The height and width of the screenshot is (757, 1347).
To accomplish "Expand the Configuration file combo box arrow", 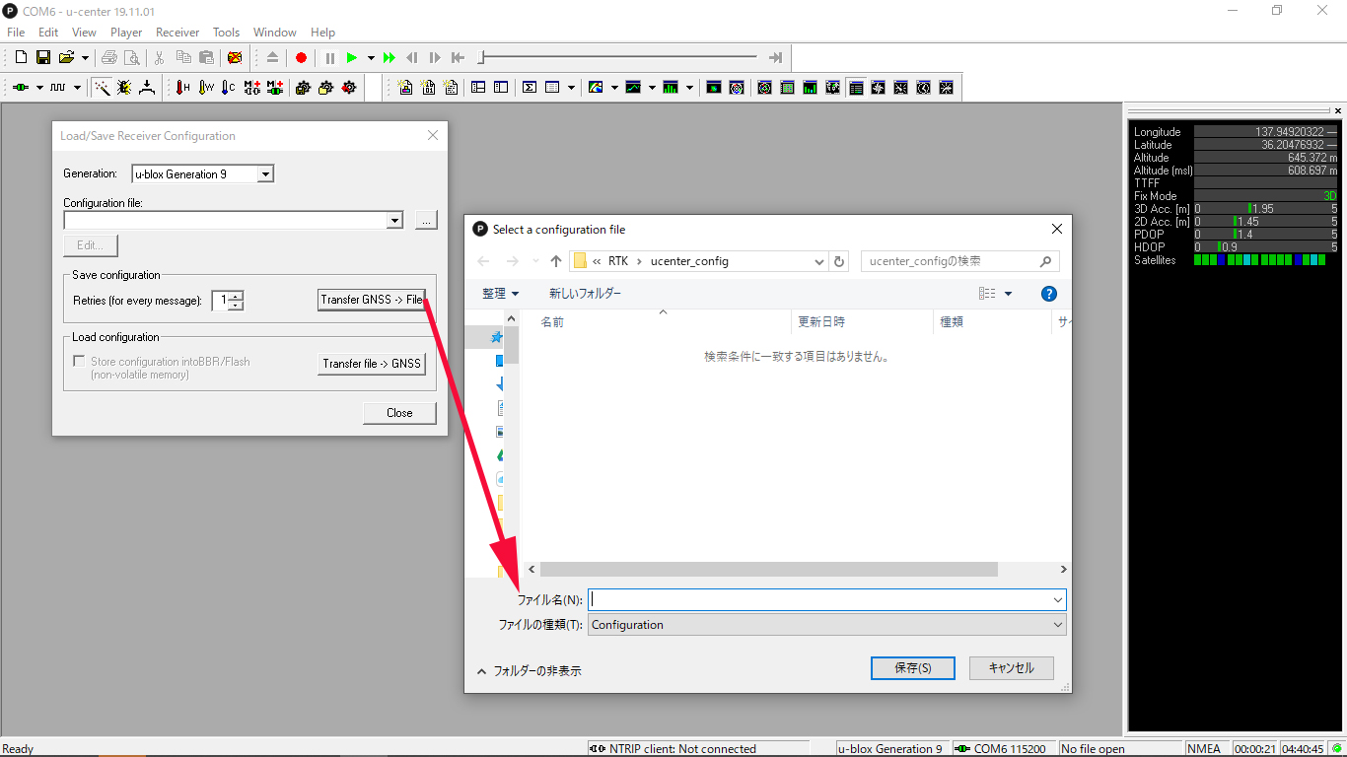I will 394,221.
